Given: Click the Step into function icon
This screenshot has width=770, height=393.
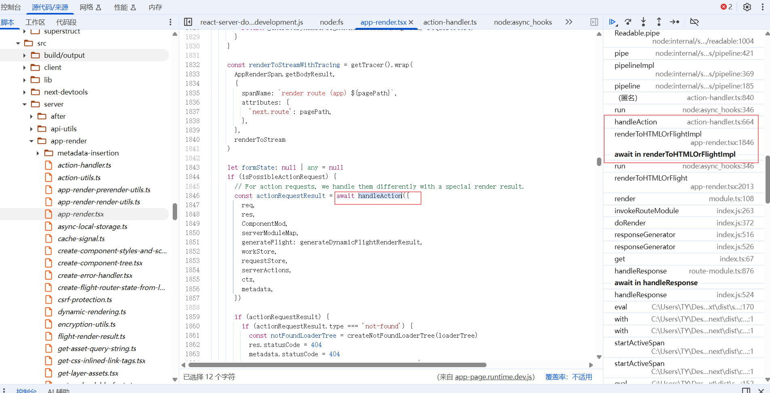Looking at the screenshot, I should click(643, 22).
